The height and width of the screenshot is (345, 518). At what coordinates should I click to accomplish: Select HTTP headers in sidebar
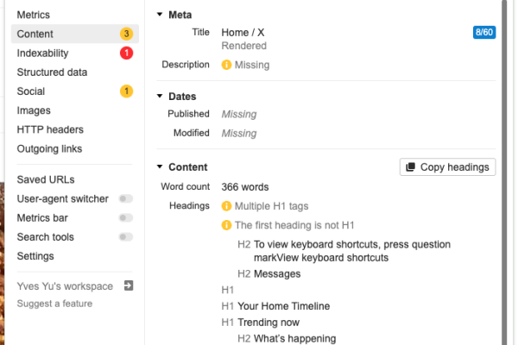click(x=50, y=129)
